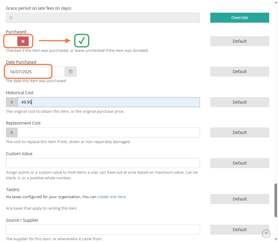278x242 pixels.
Task: Click 'The date this item was purchased' help text
Action: [36, 81]
